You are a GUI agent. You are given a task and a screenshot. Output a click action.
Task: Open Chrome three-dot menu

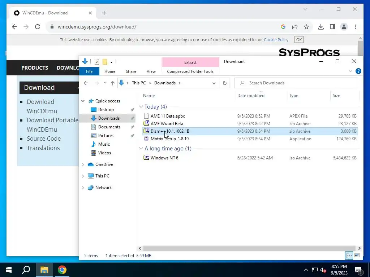point(356,27)
